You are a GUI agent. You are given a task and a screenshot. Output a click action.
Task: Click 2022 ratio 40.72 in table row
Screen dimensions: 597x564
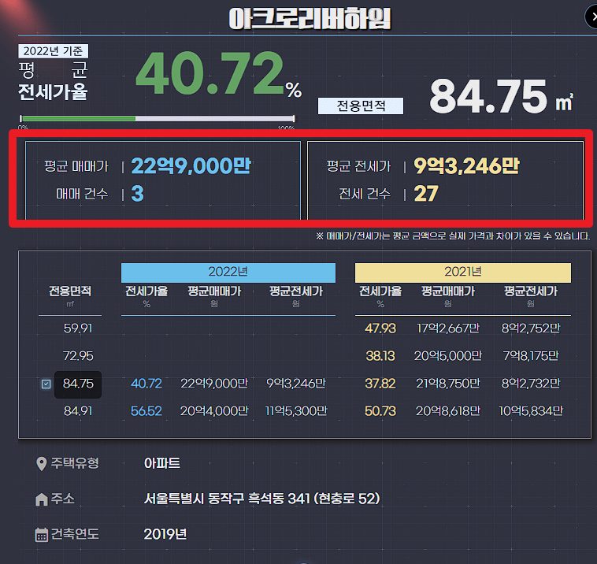[146, 384]
